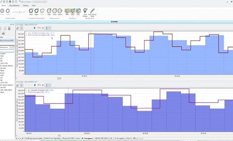This screenshot has height=141, width=233.
Task: Select User notifications in the parameter tree
Action: [6, 90]
